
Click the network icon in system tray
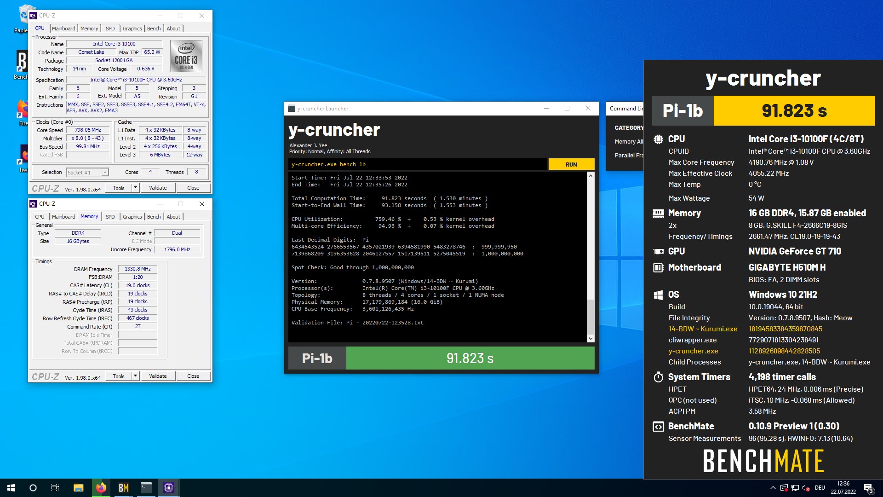tap(795, 488)
